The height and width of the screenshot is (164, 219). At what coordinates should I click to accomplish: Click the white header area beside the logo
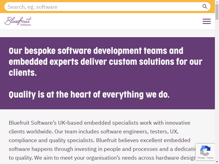pos(109,21)
